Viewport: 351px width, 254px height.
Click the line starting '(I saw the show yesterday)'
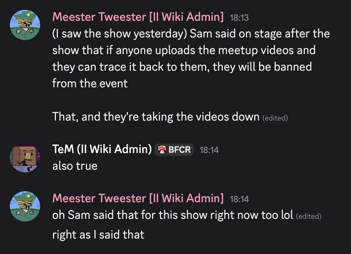pyautogui.click(x=191, y=34)
